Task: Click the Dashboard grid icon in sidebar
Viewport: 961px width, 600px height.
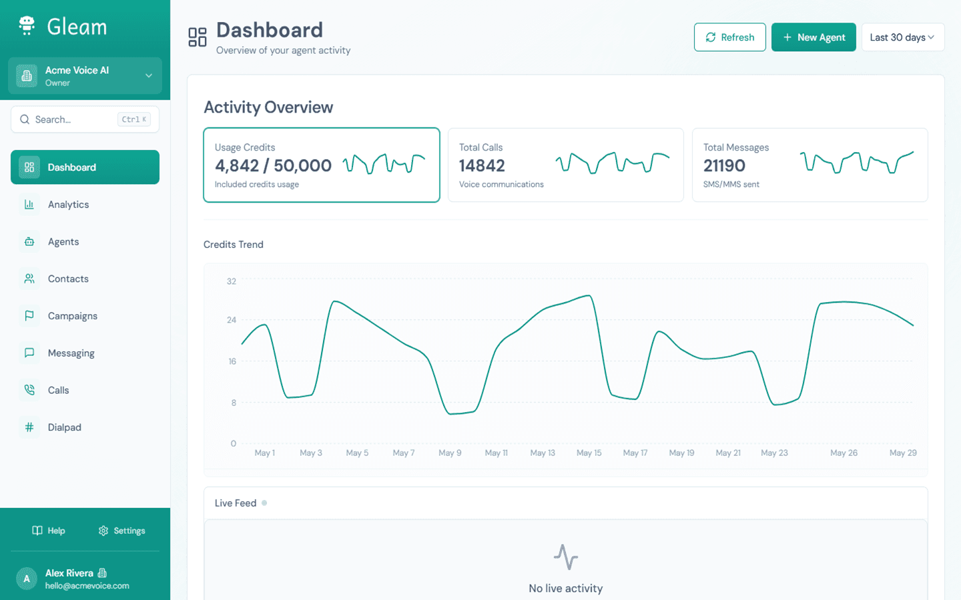Action: (x=29, y=167)
